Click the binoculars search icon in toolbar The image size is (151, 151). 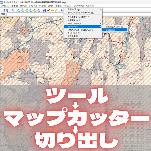(x=45, y=10)
